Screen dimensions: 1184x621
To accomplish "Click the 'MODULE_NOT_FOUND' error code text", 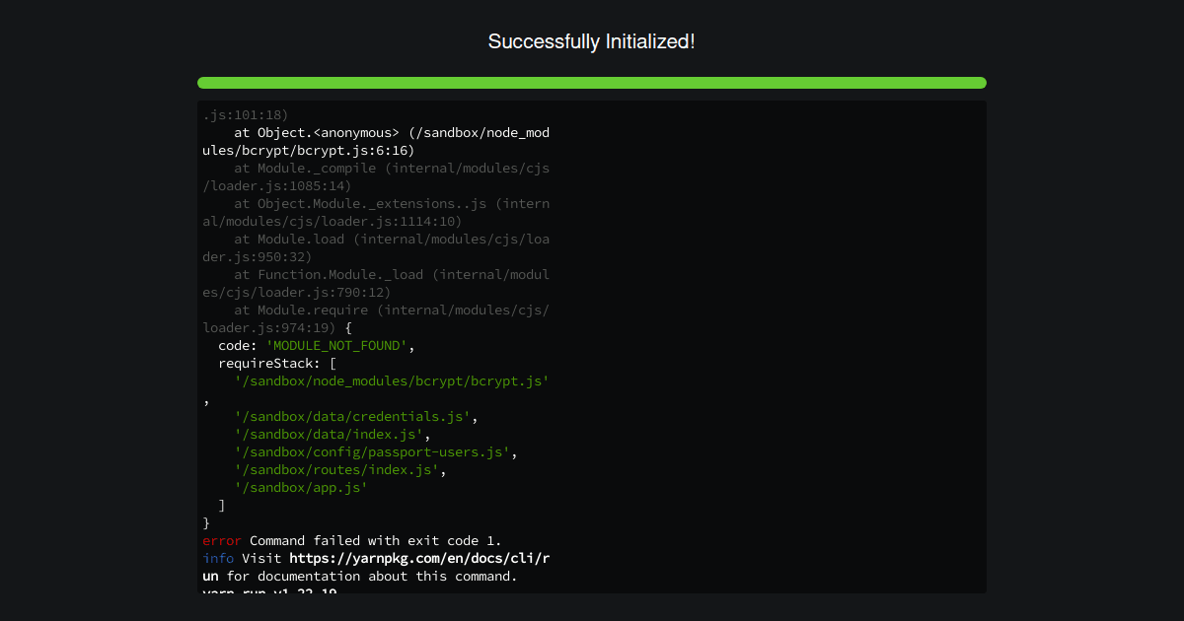I will (x=336, y=345).
